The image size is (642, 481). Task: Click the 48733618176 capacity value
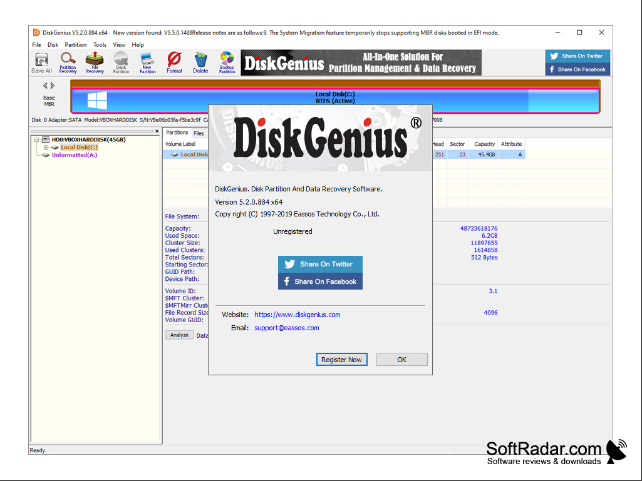(479, 229)
